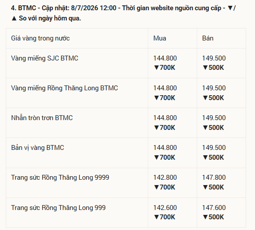This screenshot has height=230, width=255.
Task: Click the 'Mua' column header
Action: (x=160, y=38)
